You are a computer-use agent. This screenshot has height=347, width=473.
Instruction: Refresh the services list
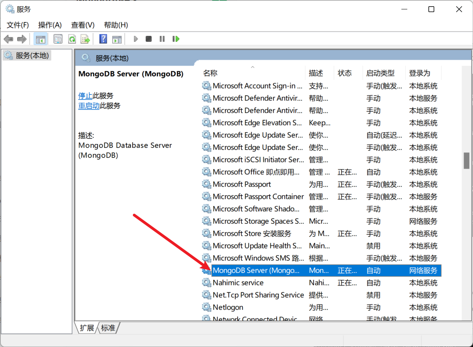[x=72, y=39]
